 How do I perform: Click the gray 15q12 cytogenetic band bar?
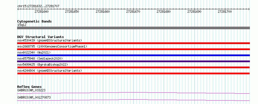(x=133, y=28)
